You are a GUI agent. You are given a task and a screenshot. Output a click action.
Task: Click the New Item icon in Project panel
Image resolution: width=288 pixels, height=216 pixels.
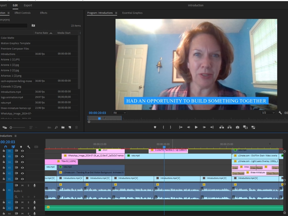(x=70, y=127)
